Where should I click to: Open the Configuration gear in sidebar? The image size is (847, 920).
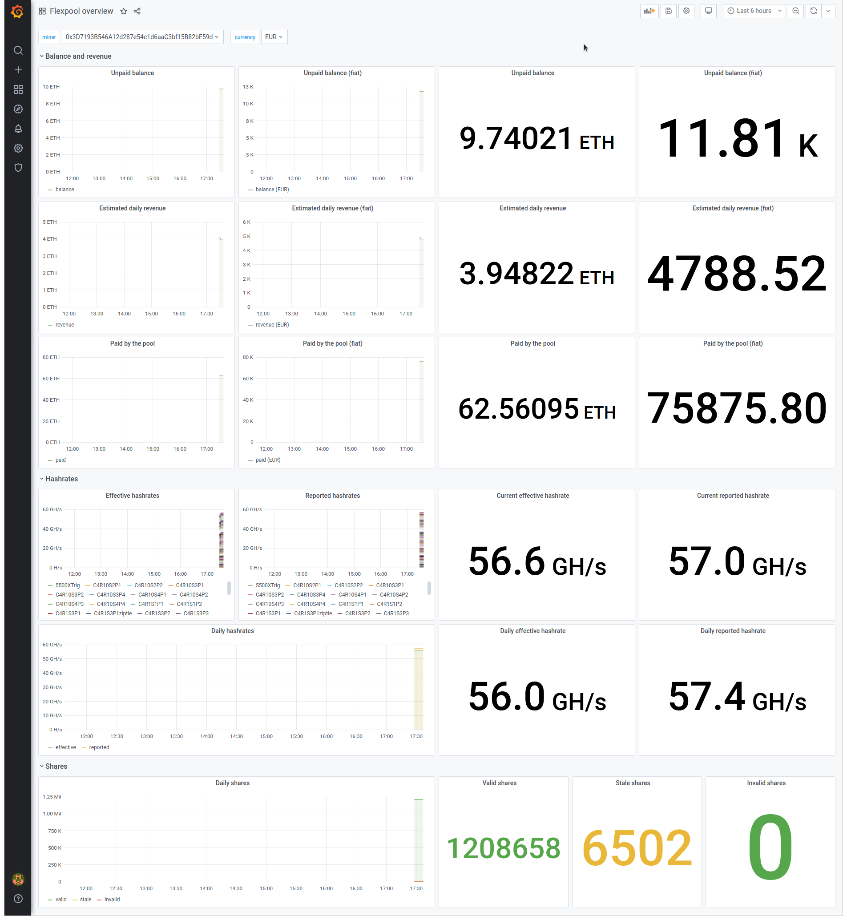pyautogui.click(x=18, y=149)
